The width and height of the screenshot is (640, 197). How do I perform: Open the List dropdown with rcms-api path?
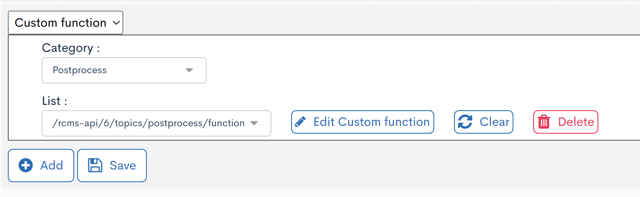click(156, 123)
